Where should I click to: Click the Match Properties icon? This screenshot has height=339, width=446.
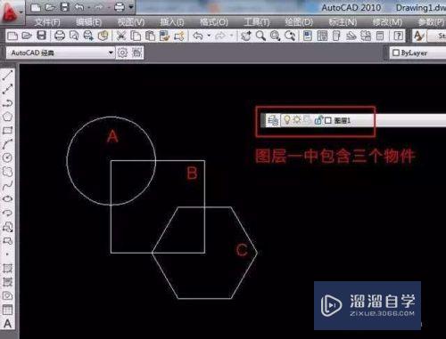[164, 36]
